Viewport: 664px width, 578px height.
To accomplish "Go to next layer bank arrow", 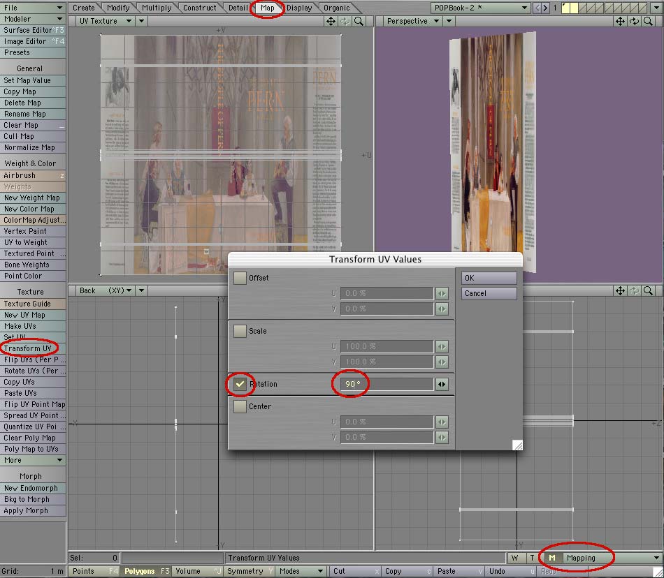I will point(545,8).
